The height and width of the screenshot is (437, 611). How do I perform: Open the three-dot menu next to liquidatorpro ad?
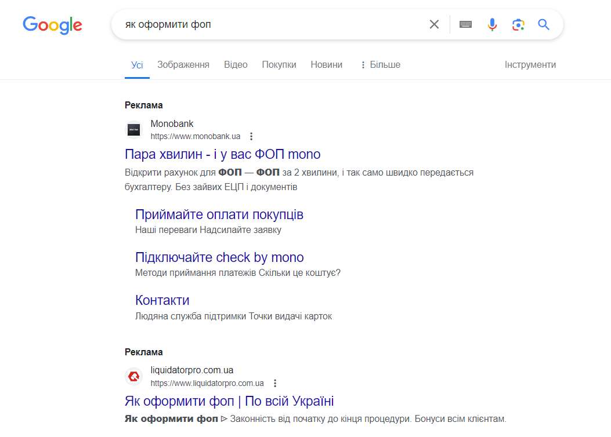(275, 383)
